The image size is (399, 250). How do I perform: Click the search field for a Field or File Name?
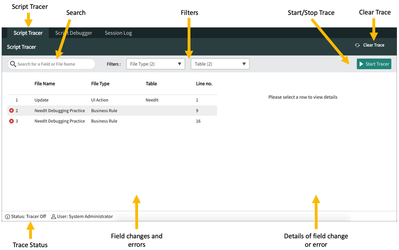coord(52,64)
